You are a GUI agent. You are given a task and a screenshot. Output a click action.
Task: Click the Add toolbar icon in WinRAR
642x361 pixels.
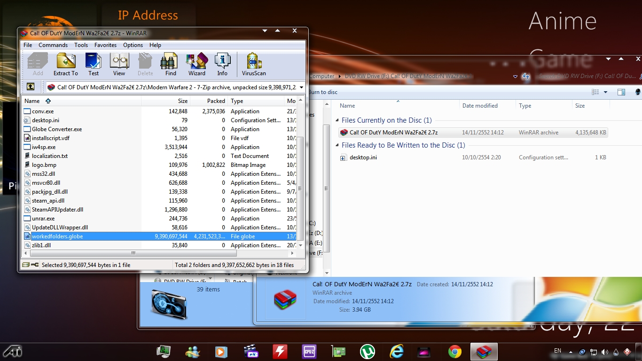click(x=38, y=64)
